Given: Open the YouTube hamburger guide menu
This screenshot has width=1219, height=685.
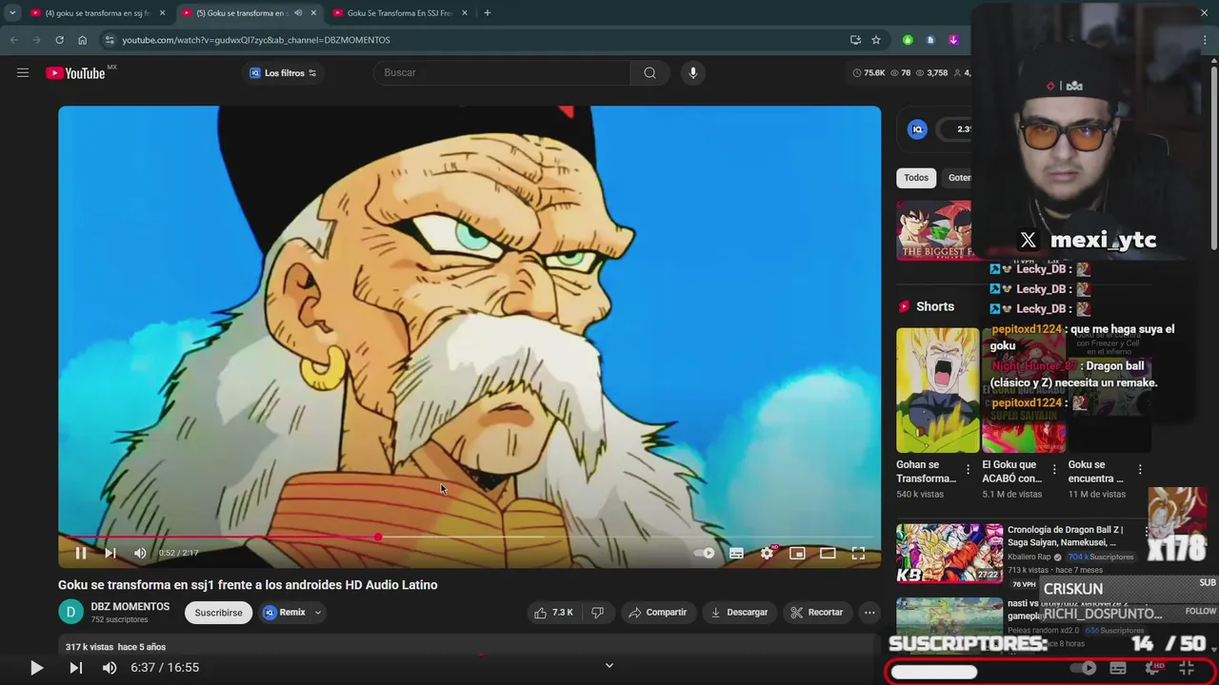Looking at the screenshot, I should [x=23, y=72].
